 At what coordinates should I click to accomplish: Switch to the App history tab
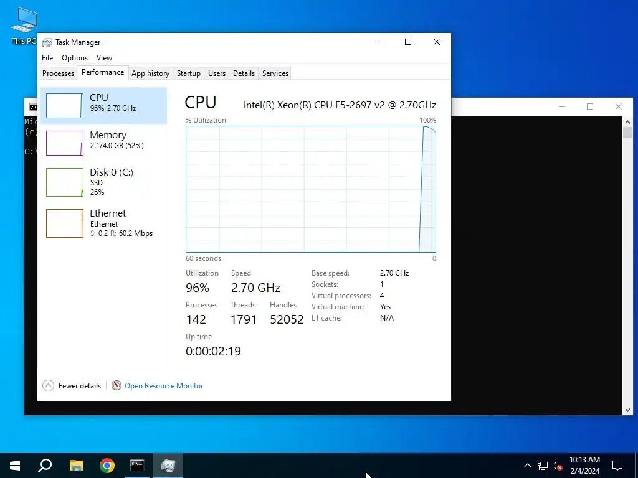(150, 73)
